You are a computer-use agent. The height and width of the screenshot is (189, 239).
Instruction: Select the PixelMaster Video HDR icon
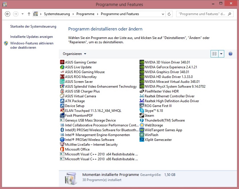(x=142, y=91)
